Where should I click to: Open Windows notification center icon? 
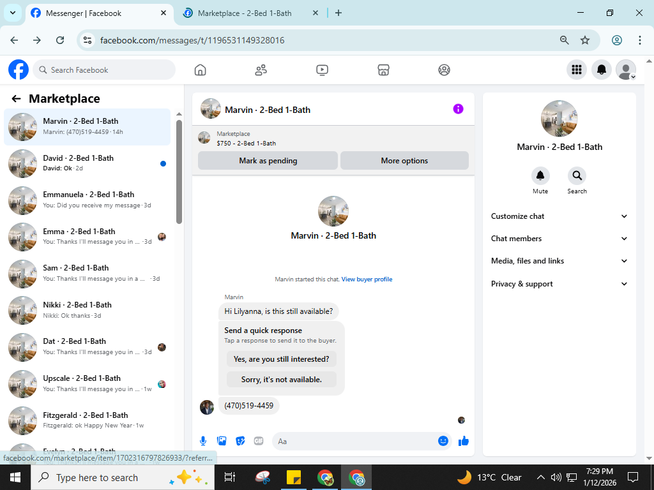(633, 477)
